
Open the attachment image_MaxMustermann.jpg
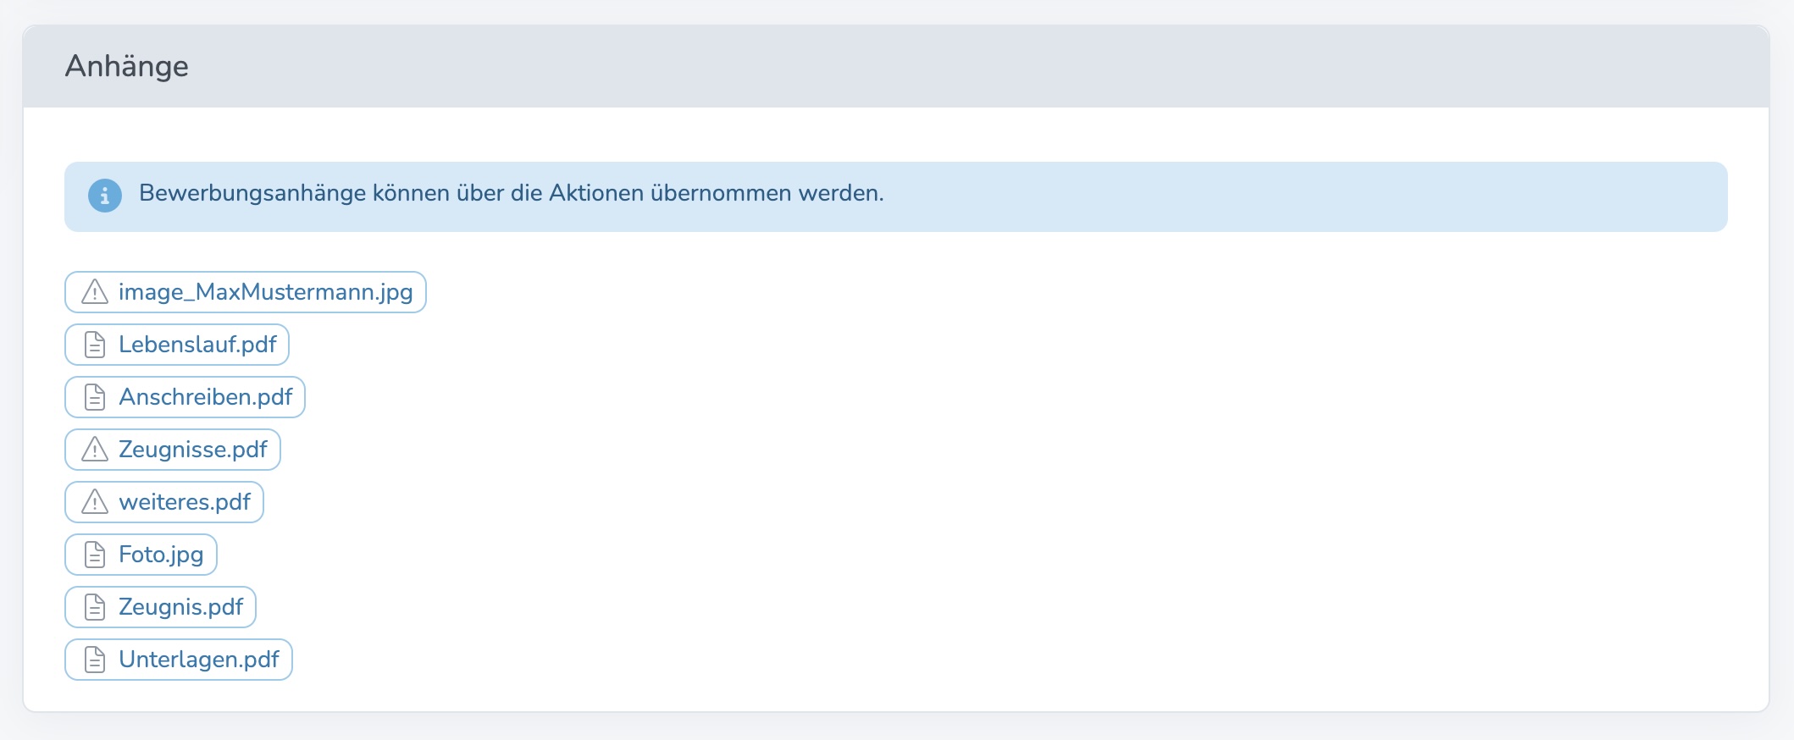click(x=267, y=292)
